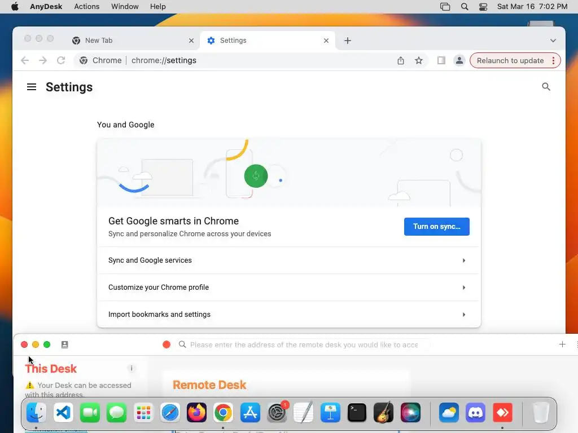
Task: Go forward in Chrome
Action: pyautogui.click(x=43, y=60)
